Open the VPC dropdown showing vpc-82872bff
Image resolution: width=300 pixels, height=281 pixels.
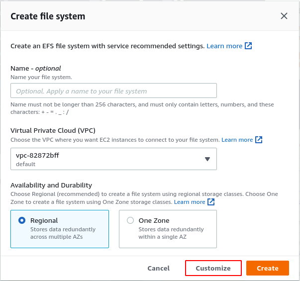pyautogui.click(x=113, y=159)
